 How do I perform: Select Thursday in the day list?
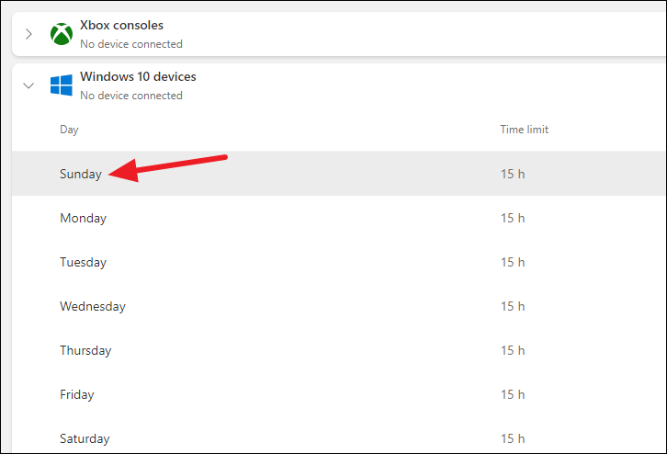click(85, 350)
